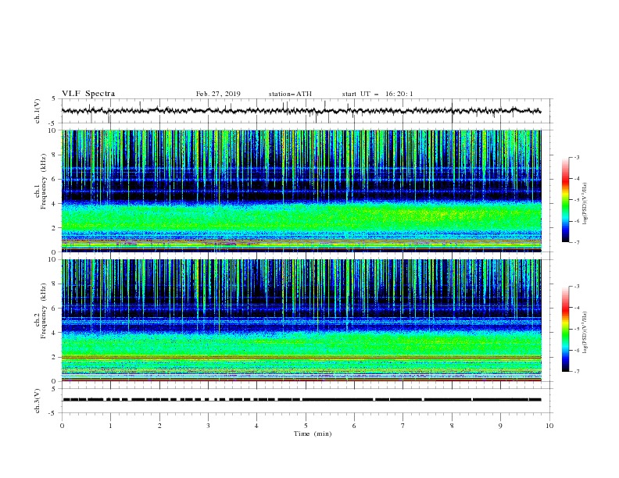Select the "Time (min)" x-axis label
The height and width of the screenshot is (478, 619).
pyautogui.click(x=313, y=433)
